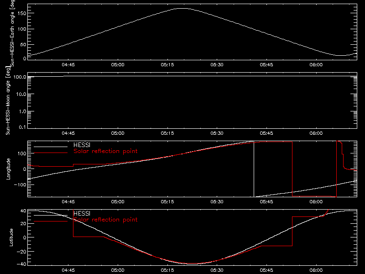
Task: Select 05:15 label under the Latitude plot
Action: [167, 270]
